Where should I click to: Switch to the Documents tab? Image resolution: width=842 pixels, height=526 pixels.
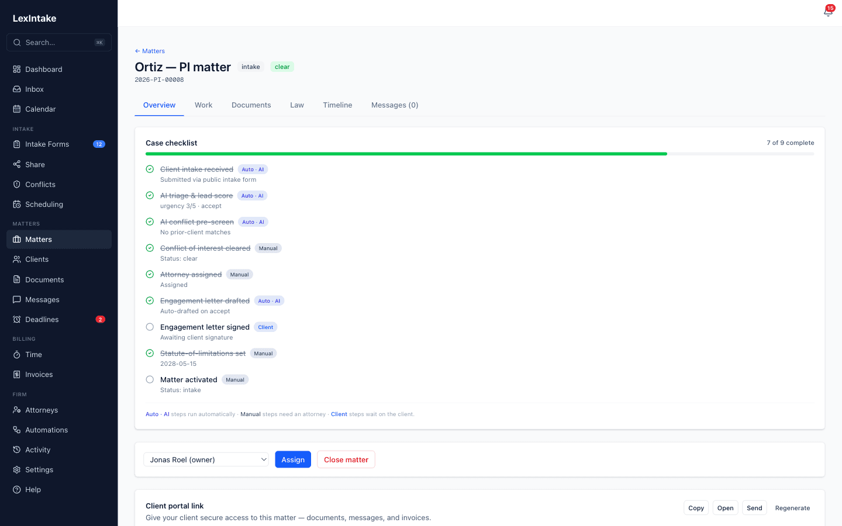[251, 105]
